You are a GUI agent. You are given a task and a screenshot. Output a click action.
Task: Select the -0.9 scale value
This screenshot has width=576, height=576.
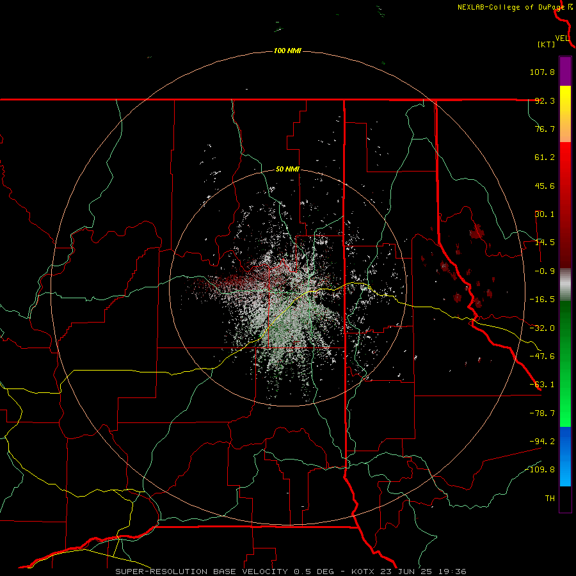pyautogui.click(x=545, y=271)
